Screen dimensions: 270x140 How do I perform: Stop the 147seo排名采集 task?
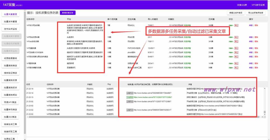click(236, 41)
